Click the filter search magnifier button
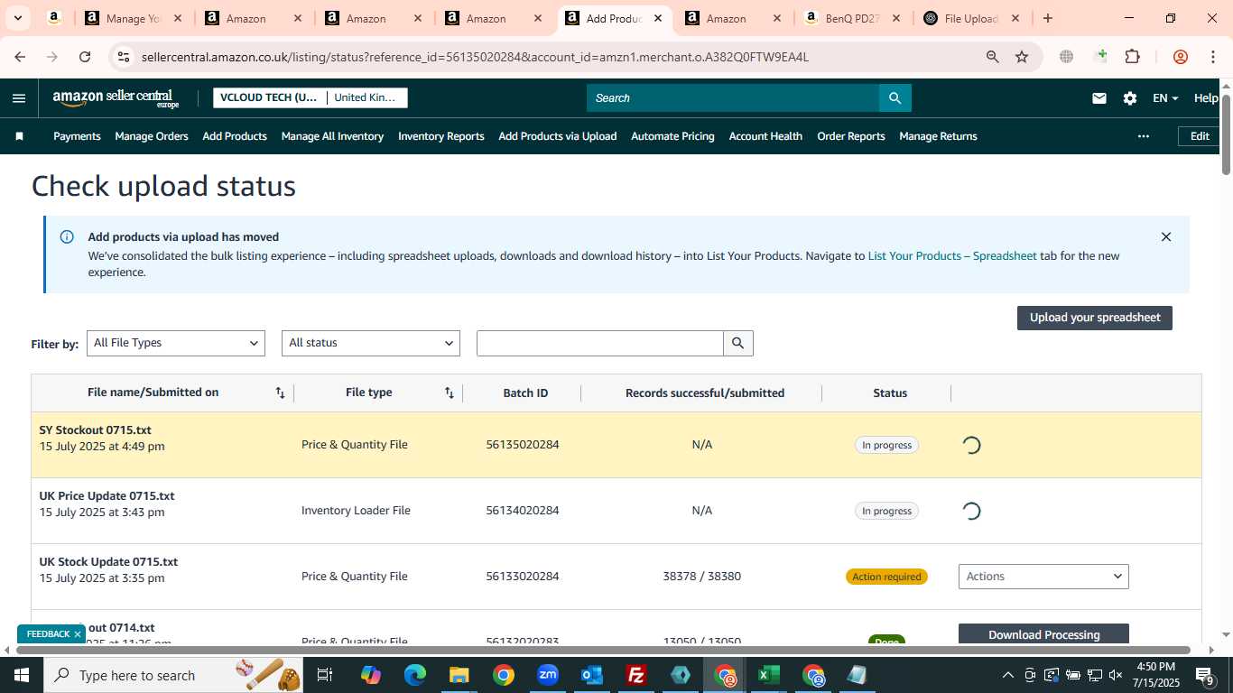This screenshot has height=693, width=1233. 737,343
